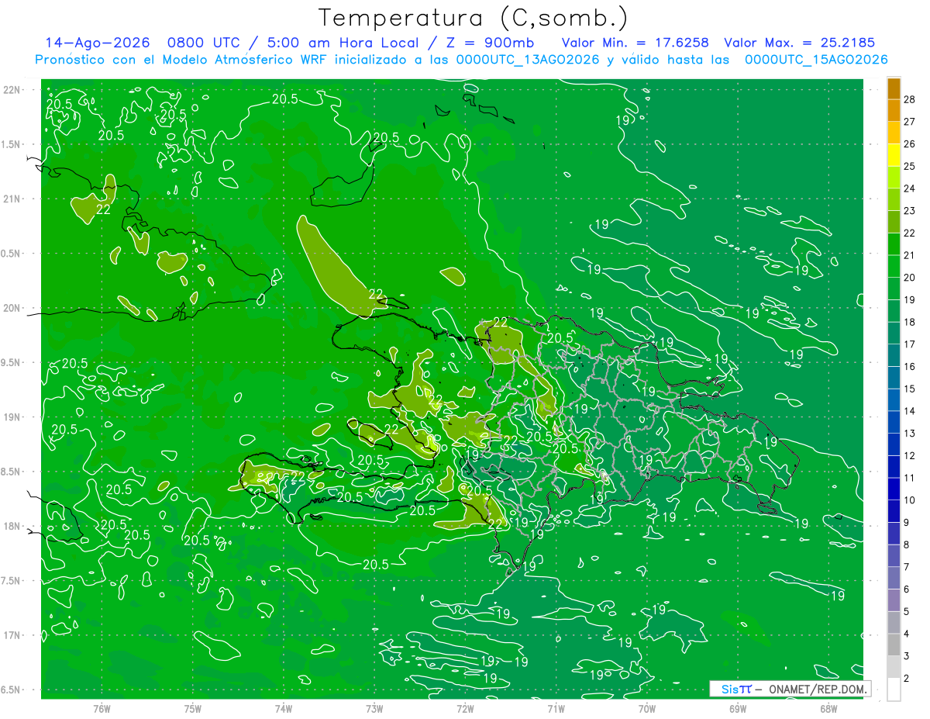
Task: Click the legend value '2'
Action: coord(908,679)
